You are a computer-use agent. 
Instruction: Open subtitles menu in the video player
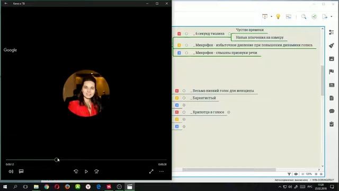(x=21, y=171)
